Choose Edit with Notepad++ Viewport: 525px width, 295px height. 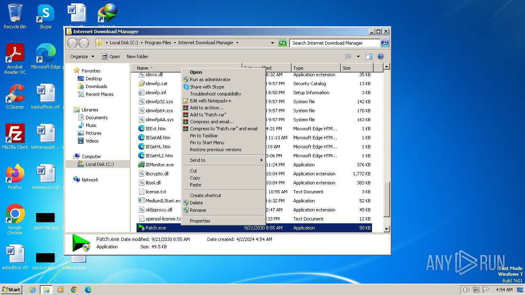coord(224,101)
